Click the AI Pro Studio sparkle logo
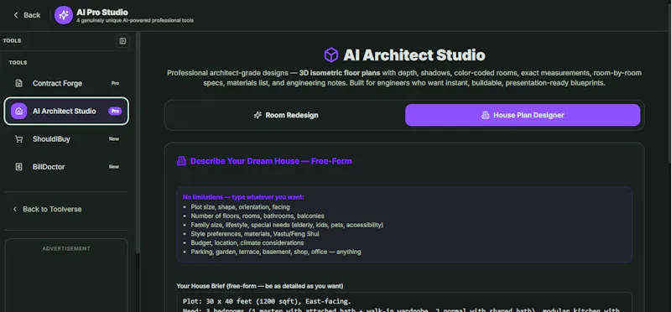 click(64, 15)
